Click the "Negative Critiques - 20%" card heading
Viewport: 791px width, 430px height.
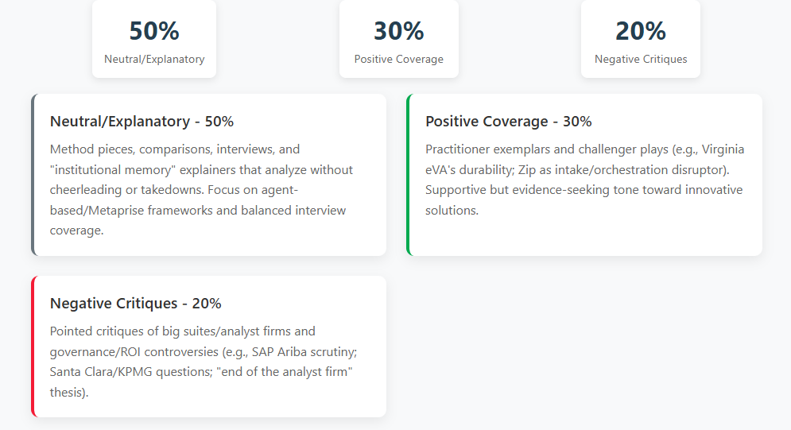[x=135, y=304]
